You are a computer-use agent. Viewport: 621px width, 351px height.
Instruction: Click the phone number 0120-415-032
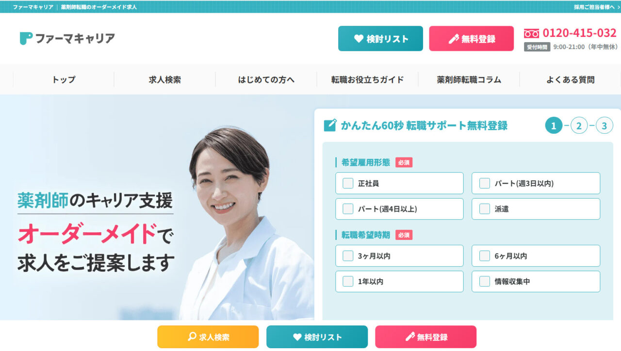pyautogui.click(x=580, y=33)
